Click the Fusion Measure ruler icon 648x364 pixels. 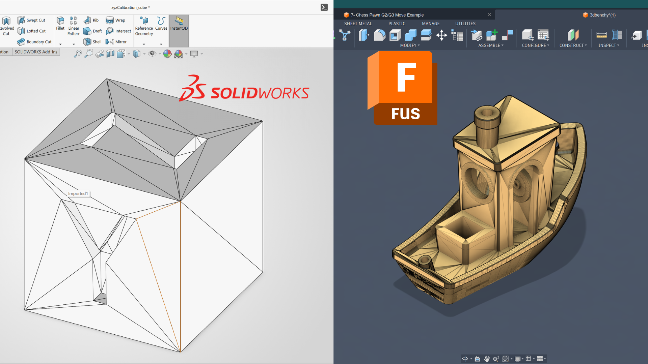(601, 35)
